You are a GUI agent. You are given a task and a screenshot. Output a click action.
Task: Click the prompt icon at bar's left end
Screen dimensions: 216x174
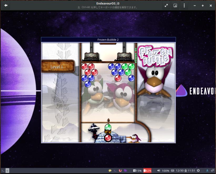click(x=3, y=171)
